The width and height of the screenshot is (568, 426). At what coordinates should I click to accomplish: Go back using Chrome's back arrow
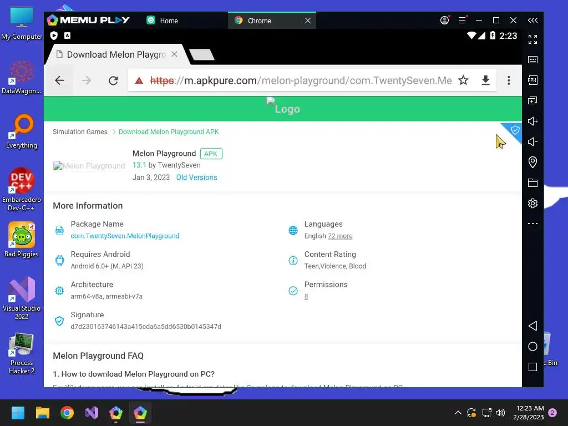pyautogui.click(x=59, y=80)
